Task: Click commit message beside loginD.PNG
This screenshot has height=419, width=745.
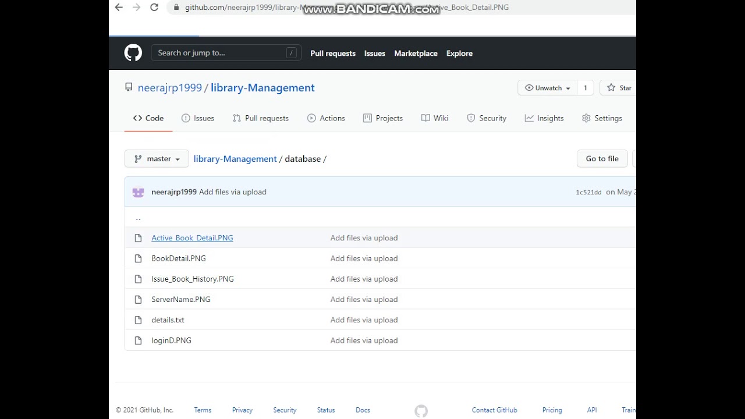Action: point(364,340)
